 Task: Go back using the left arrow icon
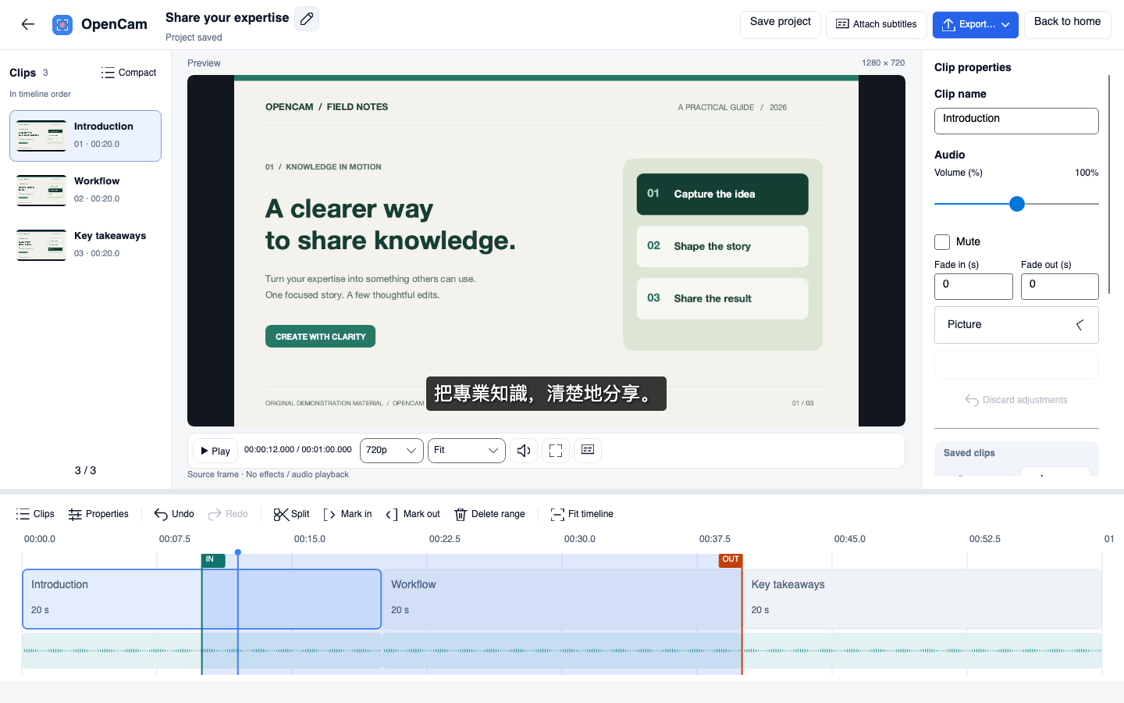pos(28,24)
